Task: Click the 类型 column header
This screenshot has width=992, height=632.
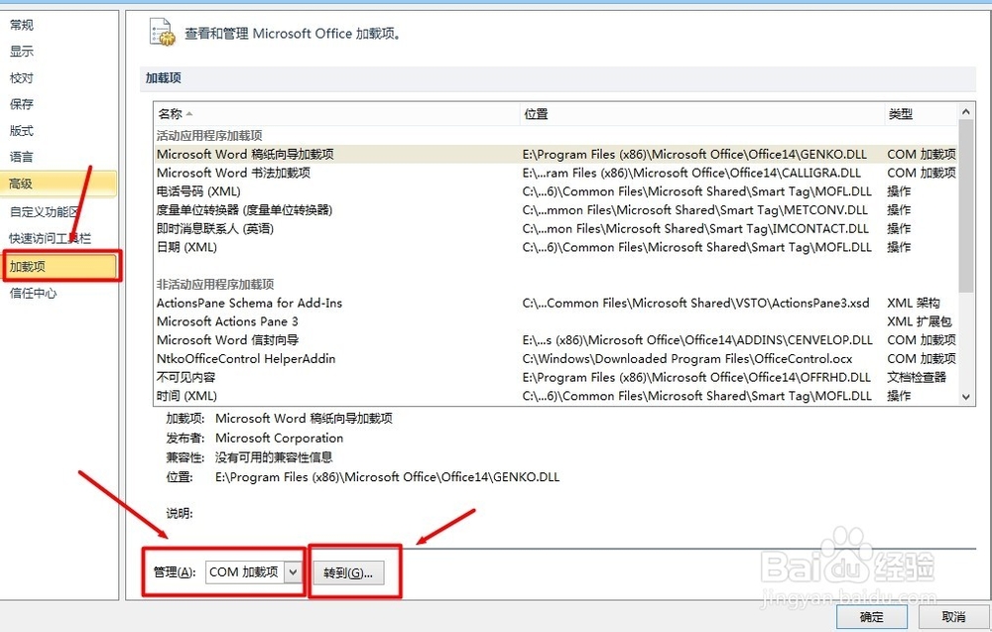Action: point(922,114)
